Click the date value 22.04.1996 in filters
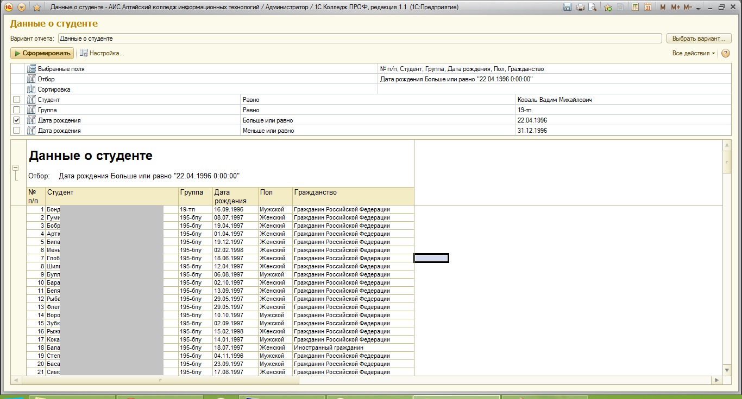742x399 pixels. coord(532,120)
